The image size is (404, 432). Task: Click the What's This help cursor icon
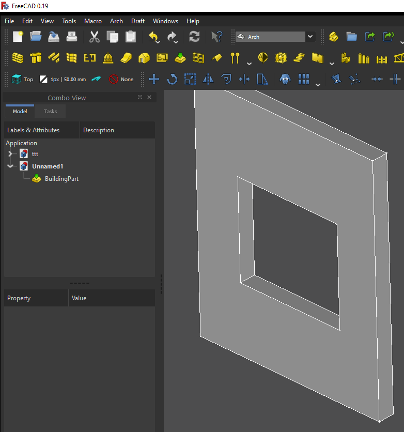[x=216, y=37]
